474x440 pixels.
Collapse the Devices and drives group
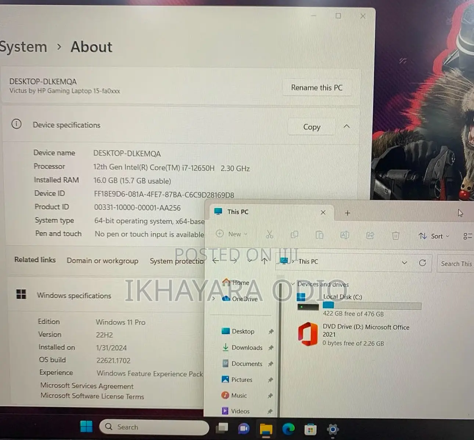click(x=293, y=284)
